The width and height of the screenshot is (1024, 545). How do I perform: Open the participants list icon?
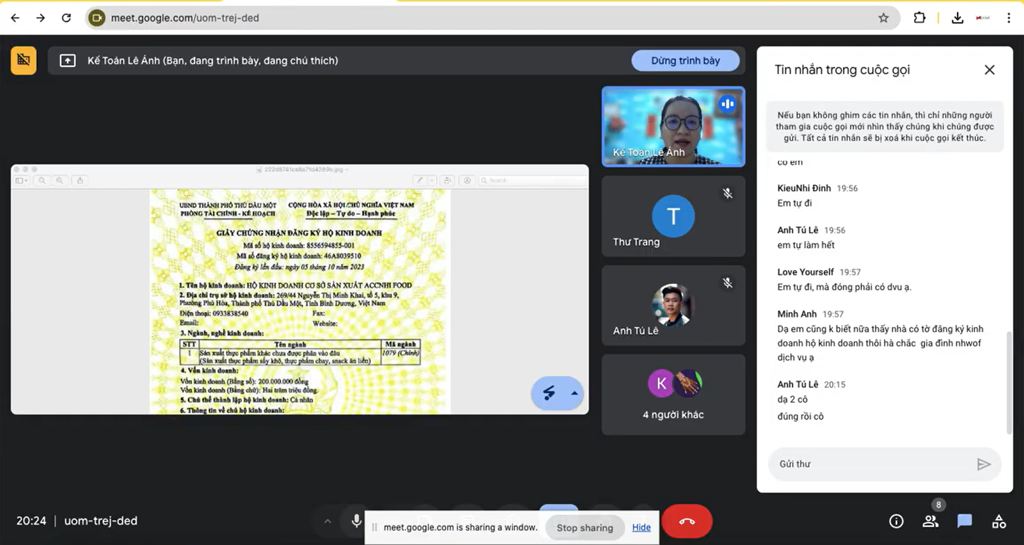[930, 521]
